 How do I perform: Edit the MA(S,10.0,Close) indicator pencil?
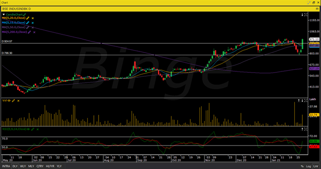click(28, 23)
